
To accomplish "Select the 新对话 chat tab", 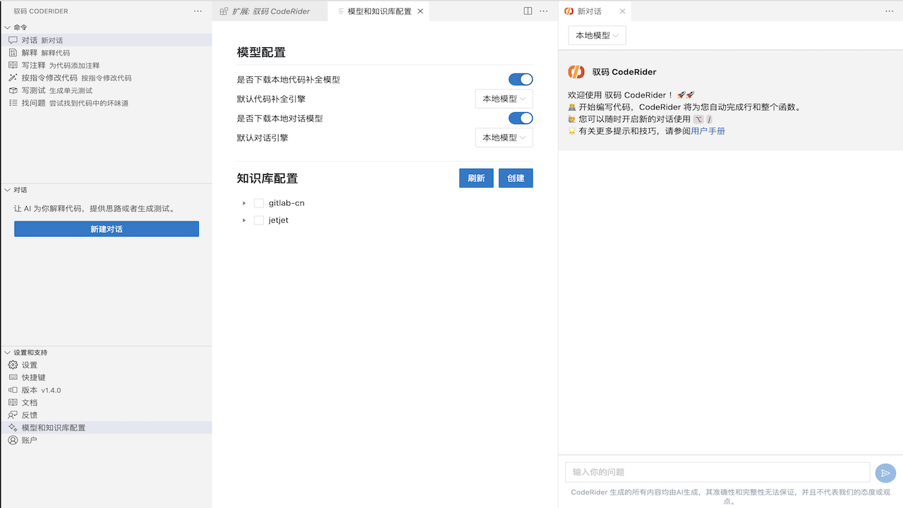I will [x=595, y=11].
